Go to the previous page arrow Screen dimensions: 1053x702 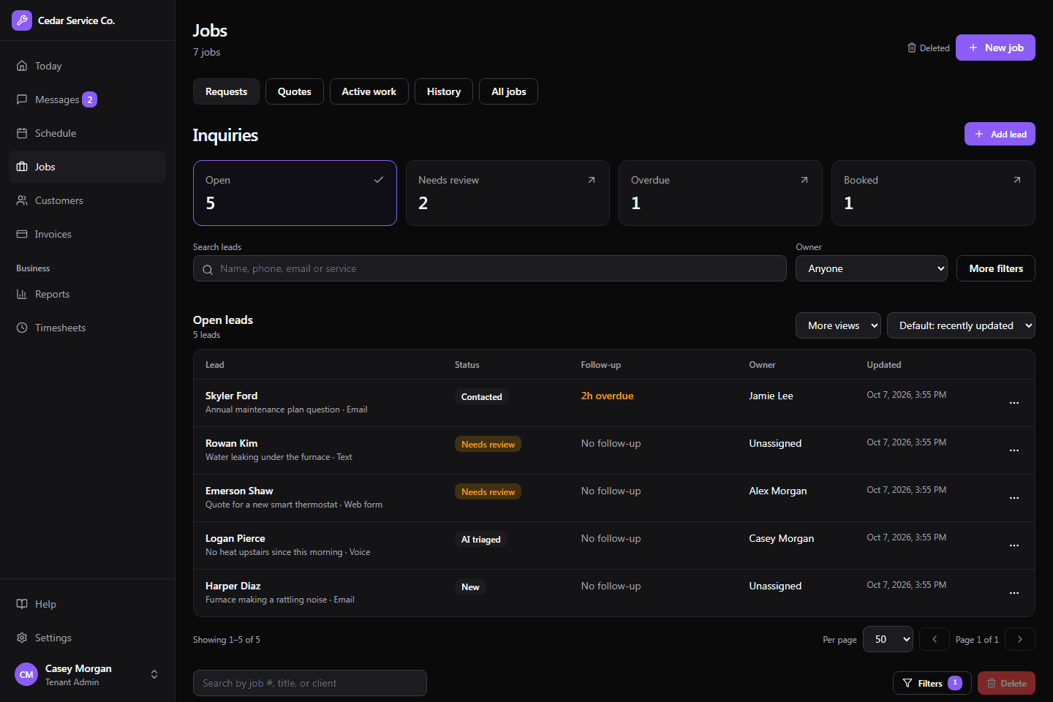pyautogui.click(x=935, y=639)
